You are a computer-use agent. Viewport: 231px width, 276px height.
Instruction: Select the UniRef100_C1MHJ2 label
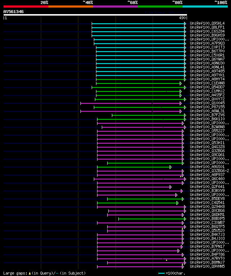tap(207, 91)
